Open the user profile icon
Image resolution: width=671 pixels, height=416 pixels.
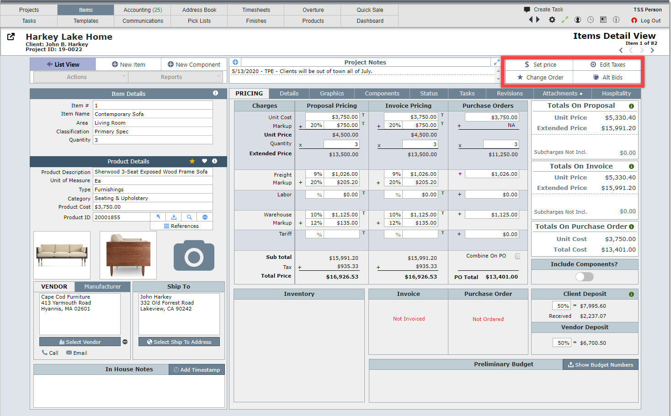(x=578, y=20)
